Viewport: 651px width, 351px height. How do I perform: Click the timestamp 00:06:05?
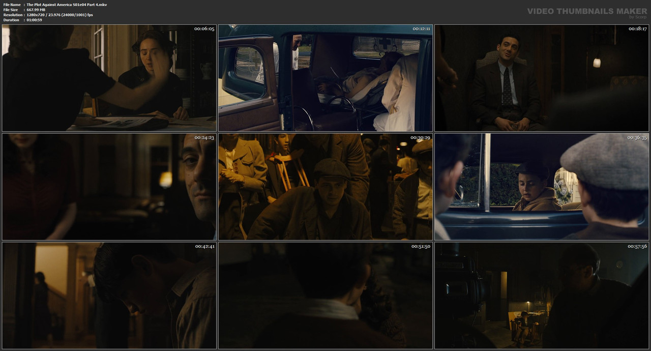click(x=204, y=28)
